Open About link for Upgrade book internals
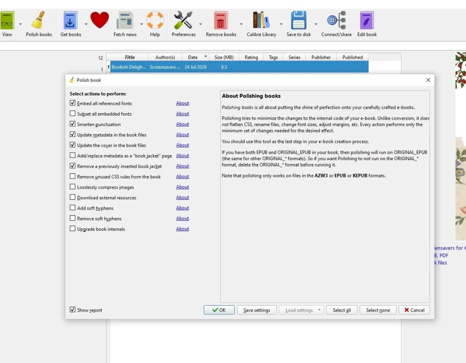Image resolution: width=466 pixels, height=363 pixels. [x=182, y=229]
